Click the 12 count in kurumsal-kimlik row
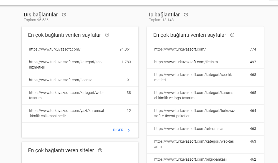The height and width of the screenshot is (163, 278). point(129,111)
